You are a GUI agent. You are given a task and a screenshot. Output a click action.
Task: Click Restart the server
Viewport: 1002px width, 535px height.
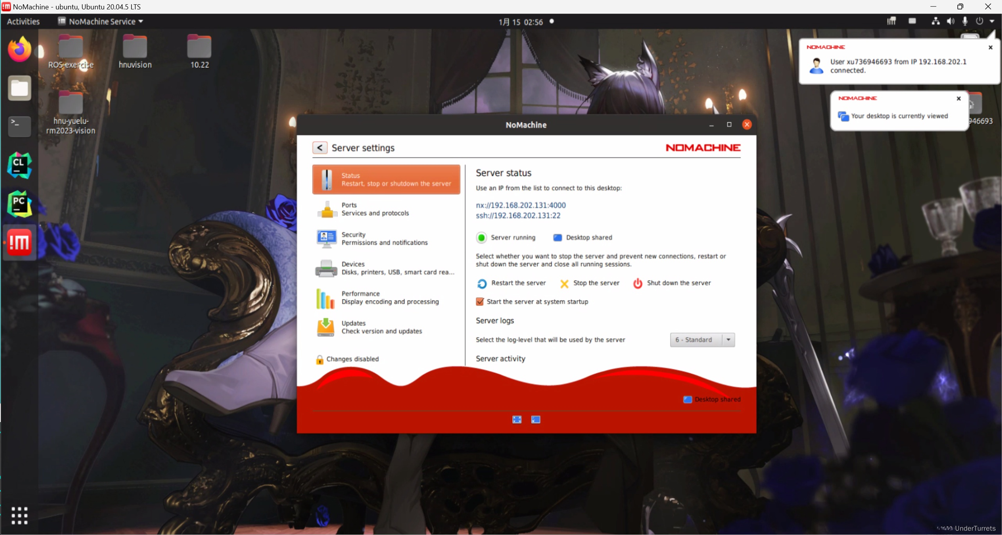[511, 283]
